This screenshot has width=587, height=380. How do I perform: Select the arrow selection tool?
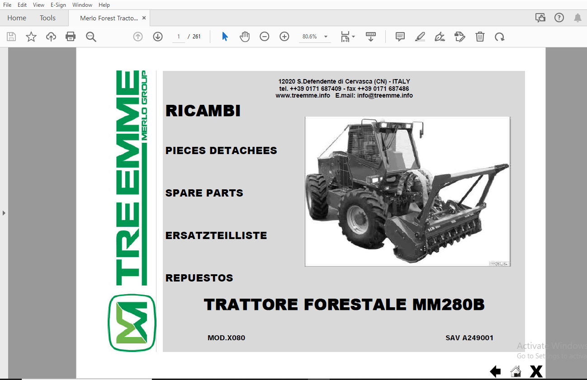click(x=225, y=37)
